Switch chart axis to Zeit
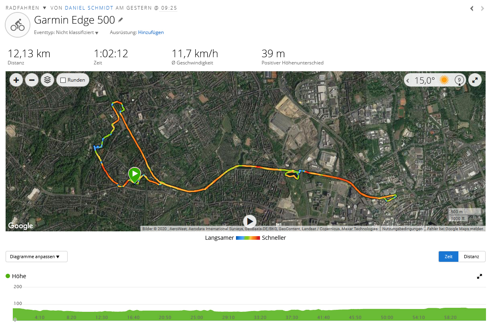 tap(448, 257)
